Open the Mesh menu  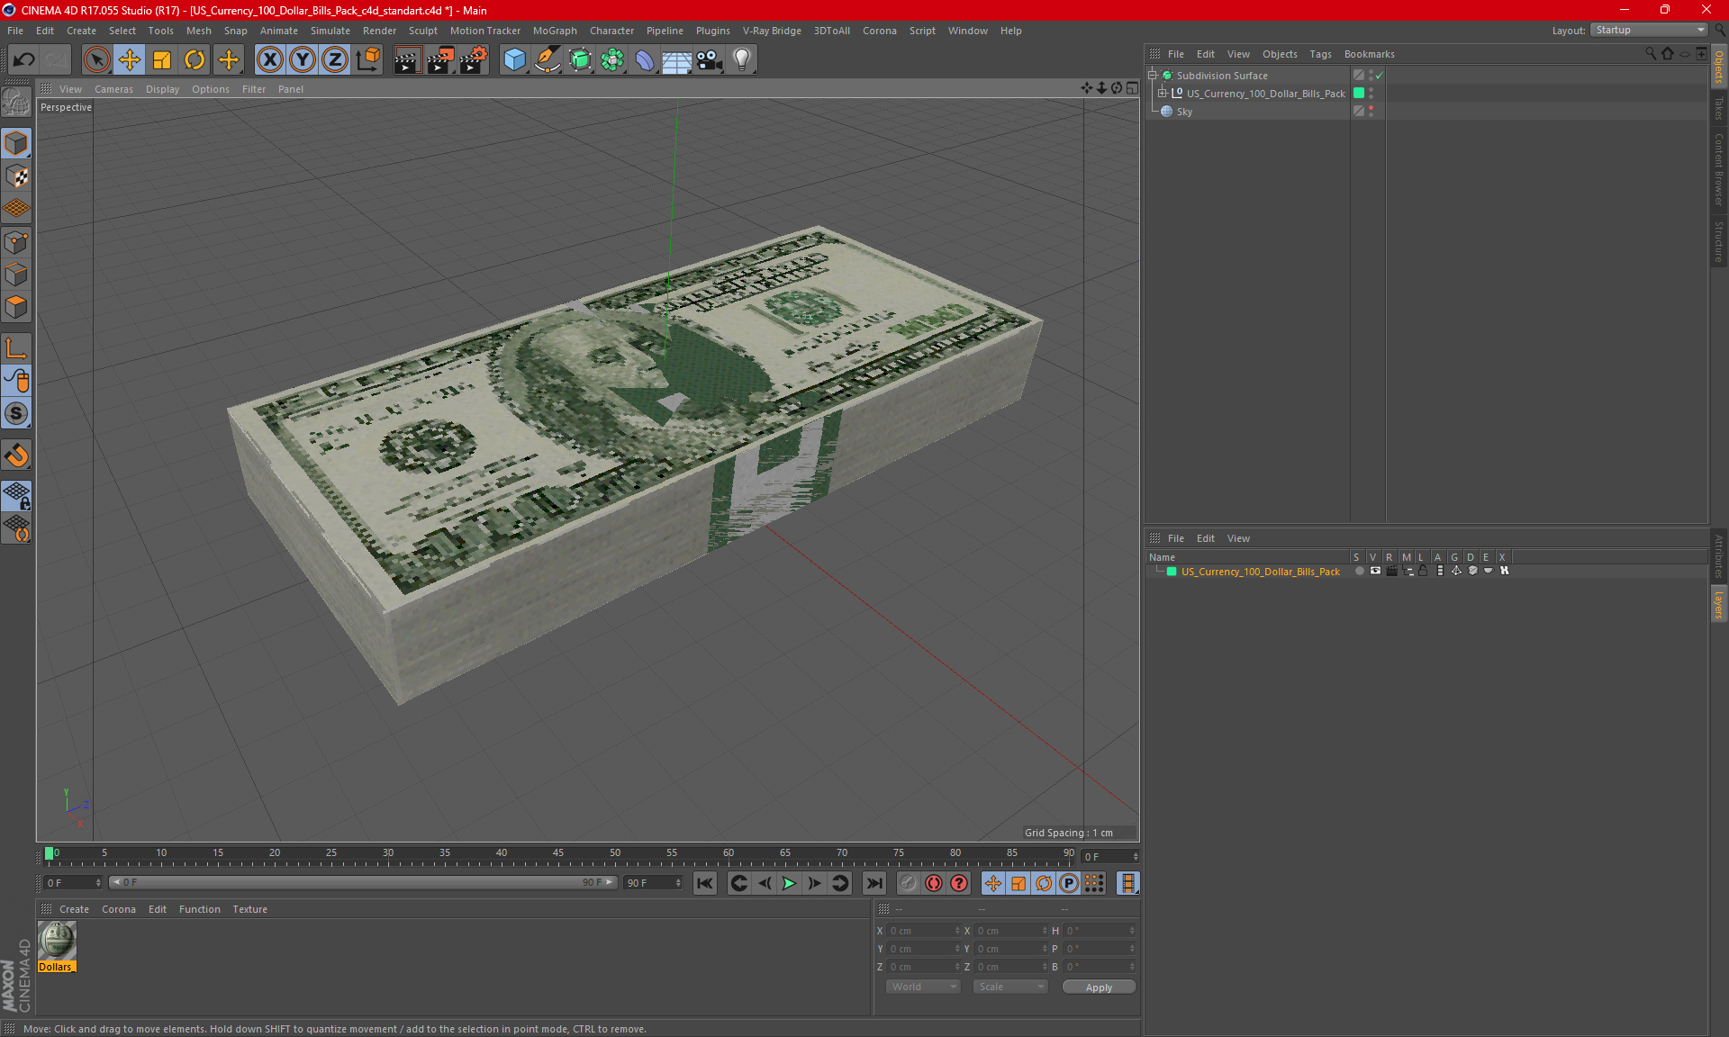click(x=198, y=31)
